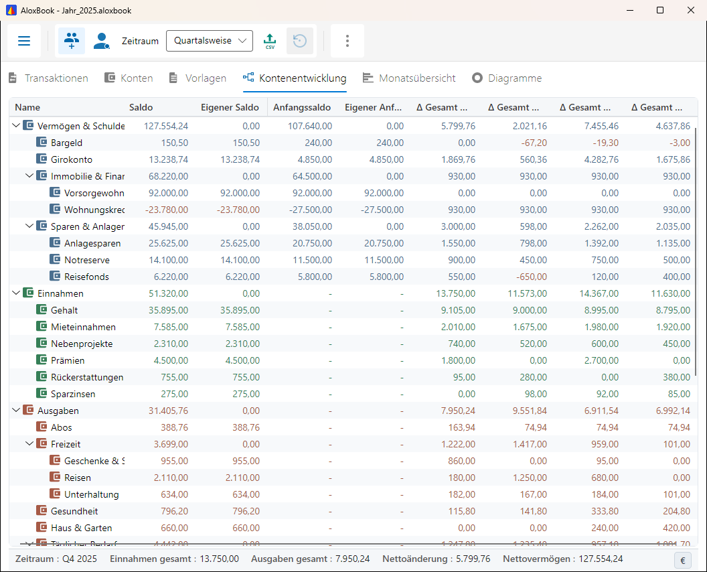Open the Diagramme tab

click(x=507, y=78)
